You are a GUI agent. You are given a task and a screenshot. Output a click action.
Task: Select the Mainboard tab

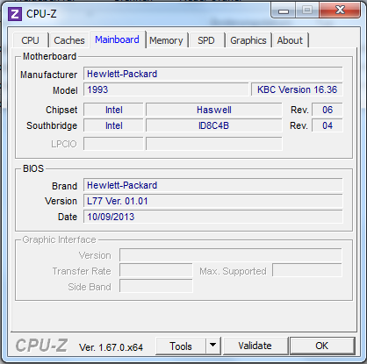click(118, 39)
